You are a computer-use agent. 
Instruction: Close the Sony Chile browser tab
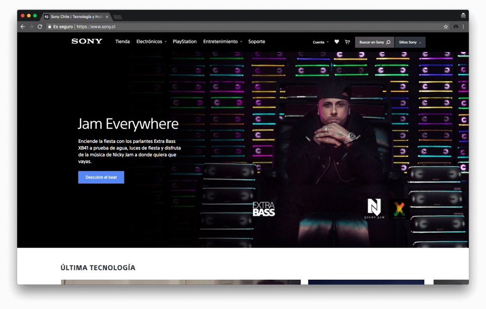coord(107,17)
